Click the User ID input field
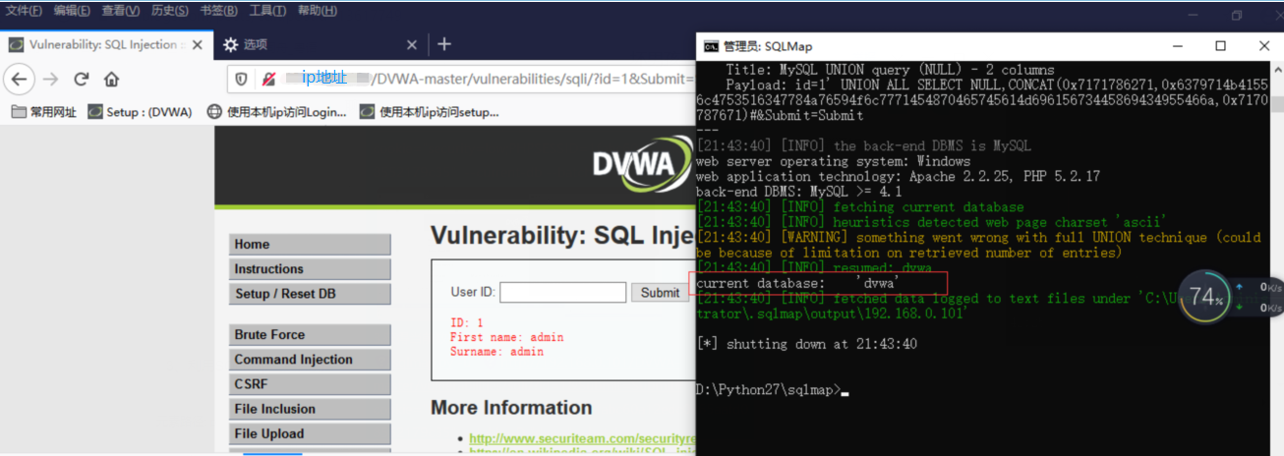Viewport: 1284px width, 456px height. pyautogui.click(x=562, y=292)
